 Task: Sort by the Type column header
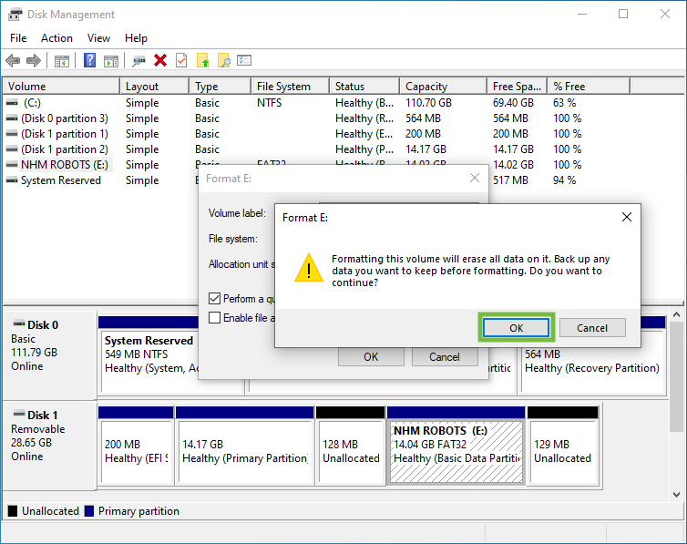[x=220, y=87]
